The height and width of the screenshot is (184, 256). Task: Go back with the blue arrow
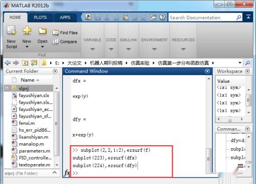coord(8,63)
